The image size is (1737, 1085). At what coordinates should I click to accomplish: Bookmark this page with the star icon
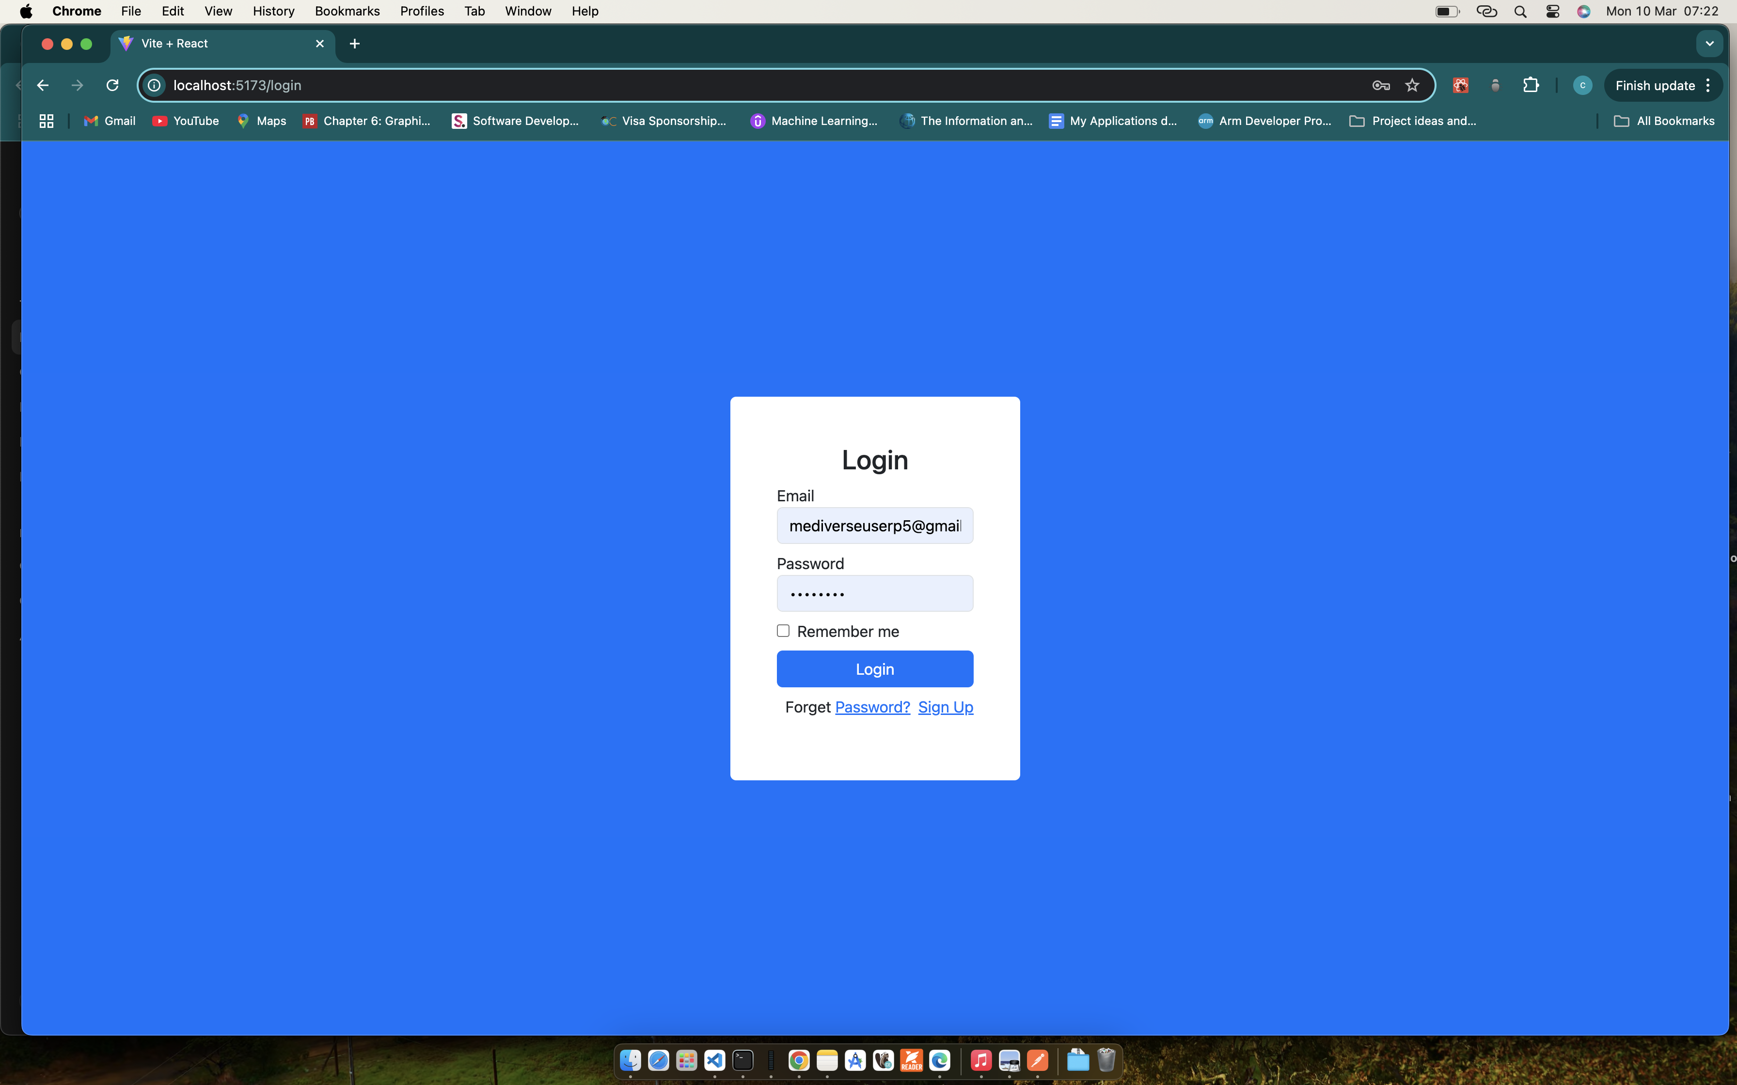point(1412,85)
